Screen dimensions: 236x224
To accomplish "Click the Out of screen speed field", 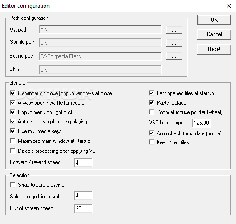I will pos(83,209).
